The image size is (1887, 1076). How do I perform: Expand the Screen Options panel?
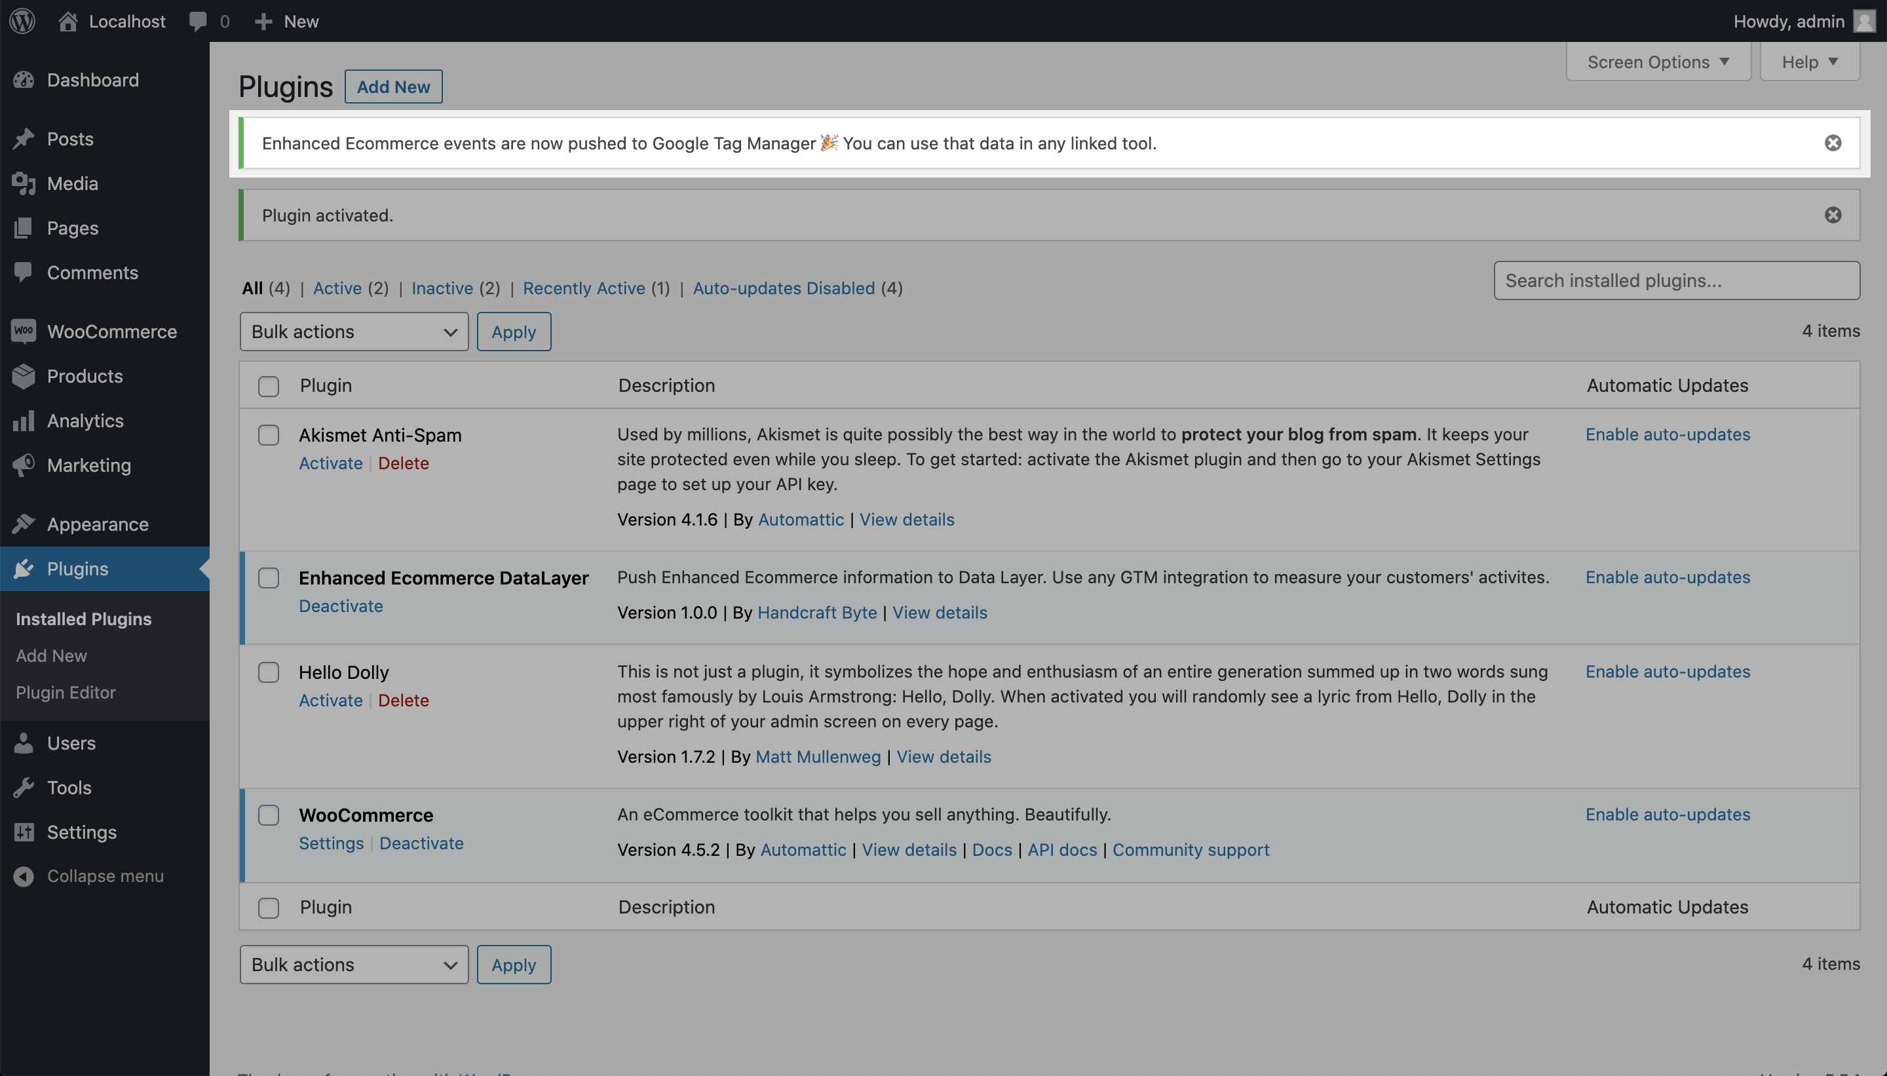pos(1658,62)
